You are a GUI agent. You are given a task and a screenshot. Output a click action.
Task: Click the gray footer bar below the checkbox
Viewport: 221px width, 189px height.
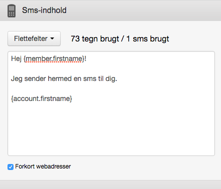click(110, 184)
